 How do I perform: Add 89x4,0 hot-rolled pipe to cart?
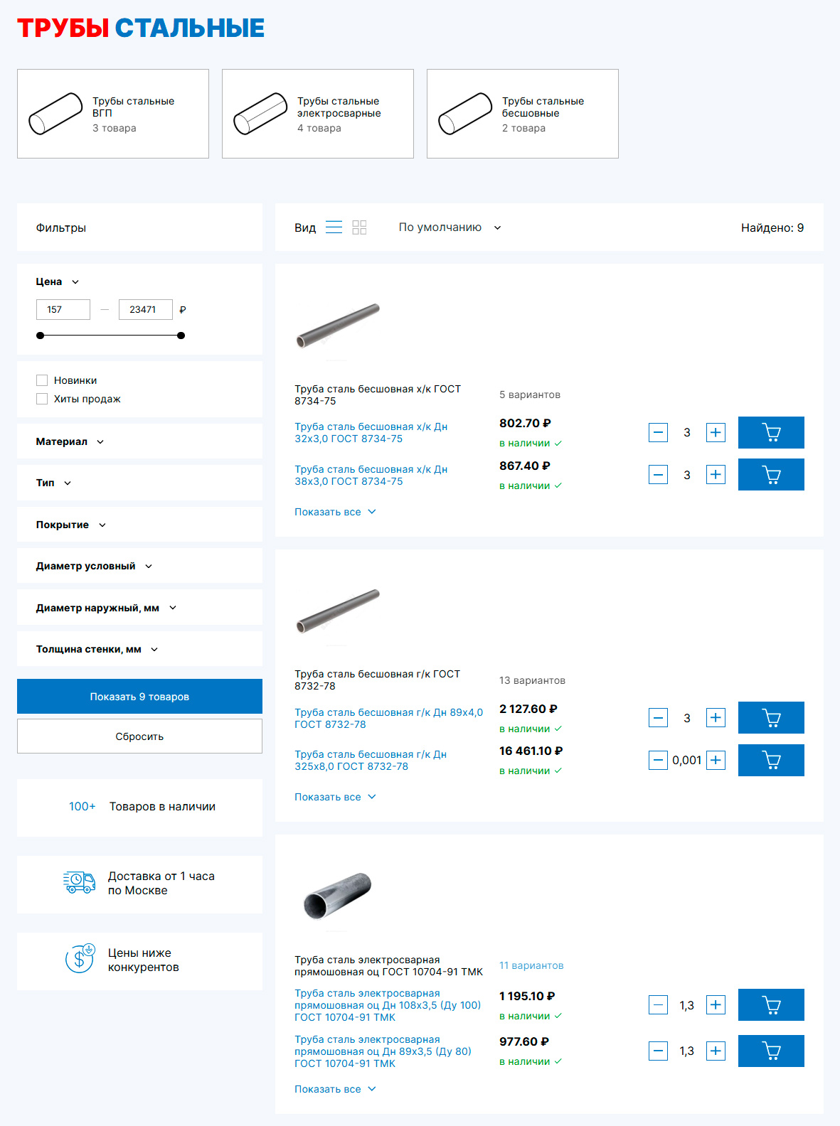[770, 717]
